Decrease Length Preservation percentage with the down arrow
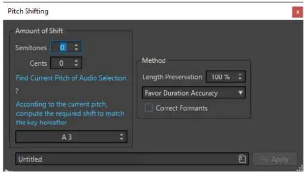304x172 pixels. (240, 79)
